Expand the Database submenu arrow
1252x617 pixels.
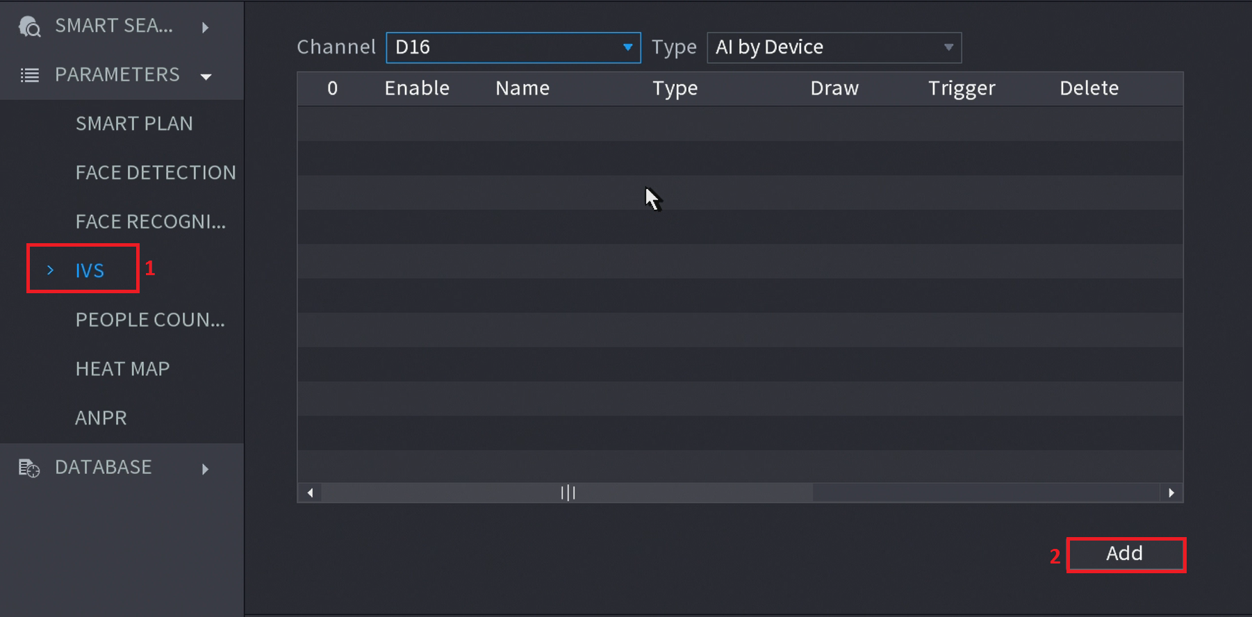point(205,469)
